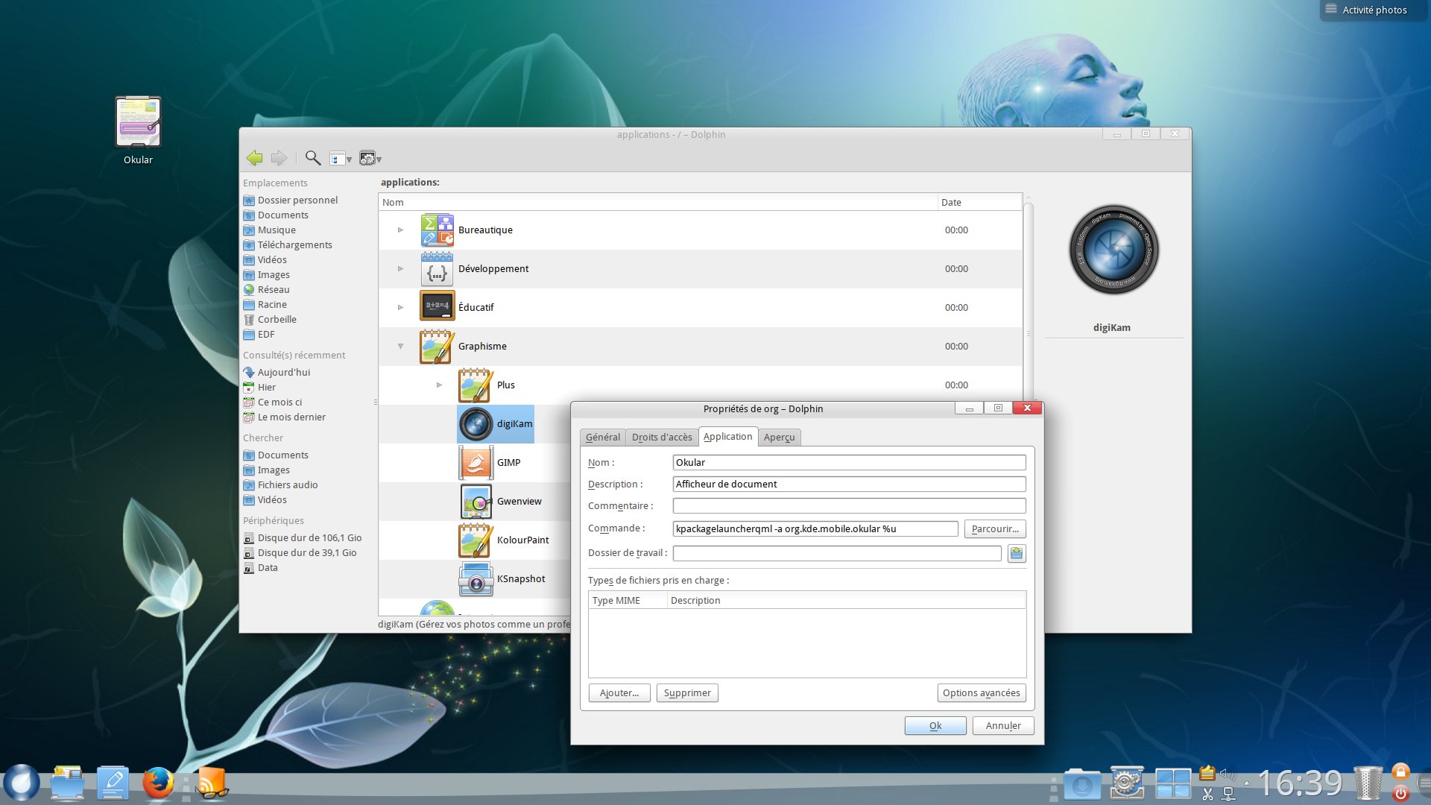
Task: Click into the Commentaire text field
Action: tap(849, 506)
